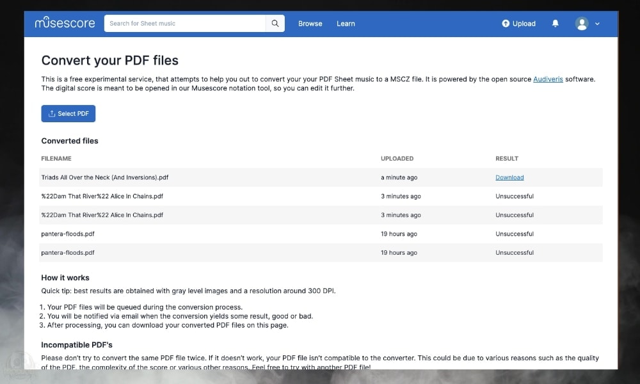The image size is (640, 384).
Task: Click the search magnifier icon
Action: (275, 23)
